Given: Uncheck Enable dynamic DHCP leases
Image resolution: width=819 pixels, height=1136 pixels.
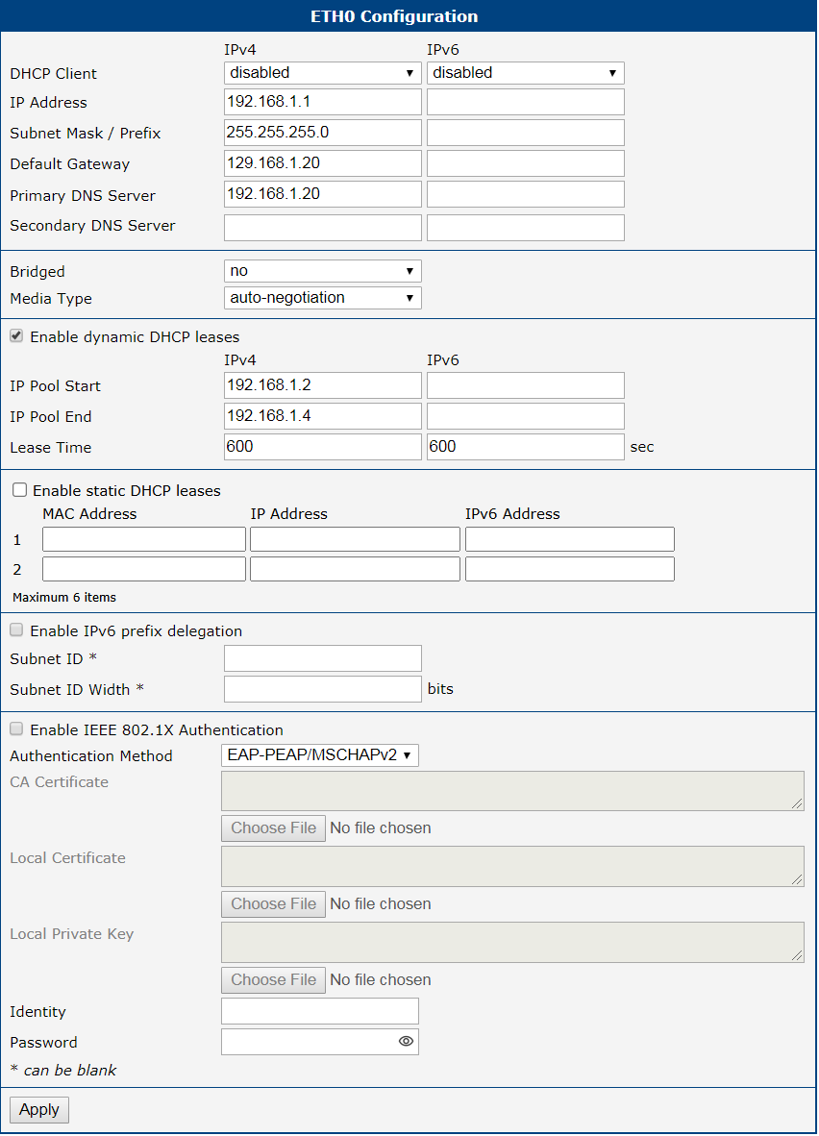Looking at the screenshot, I should tap(16, 336).
